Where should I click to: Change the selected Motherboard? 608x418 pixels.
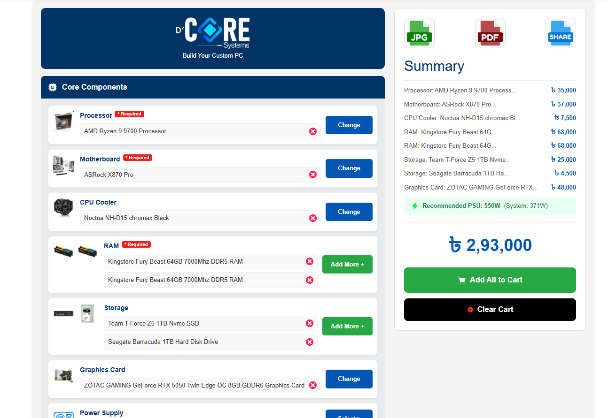tap(349, 168)
